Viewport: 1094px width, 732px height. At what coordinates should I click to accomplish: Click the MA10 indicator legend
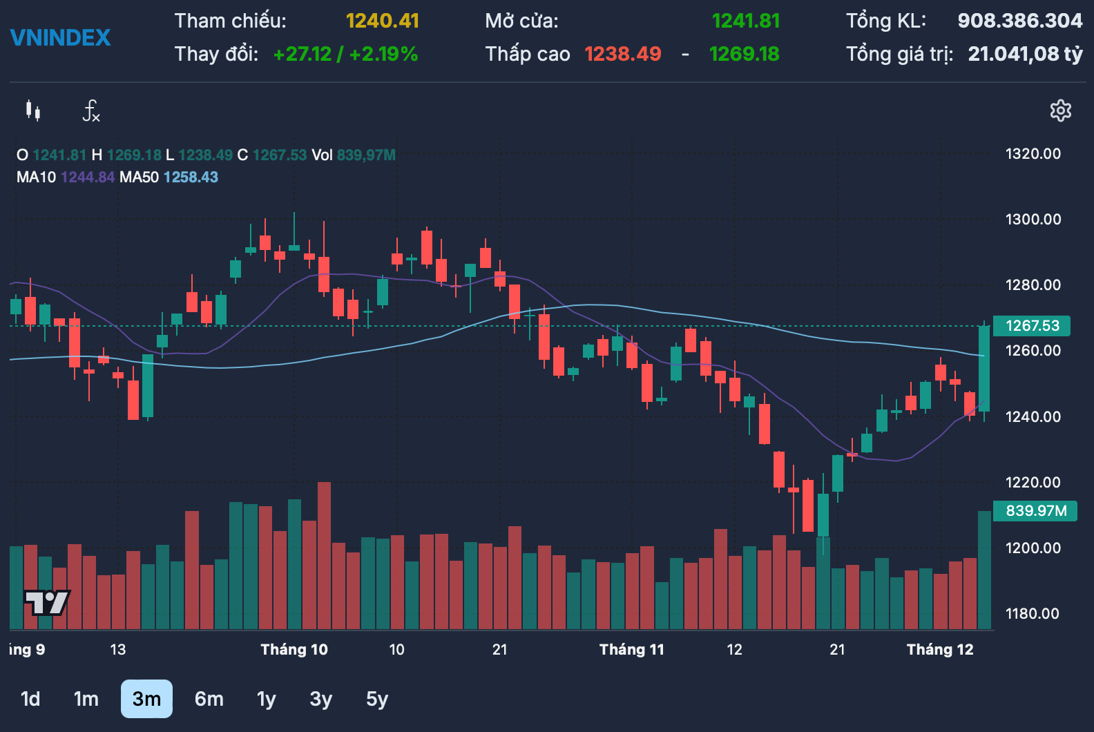66,177
